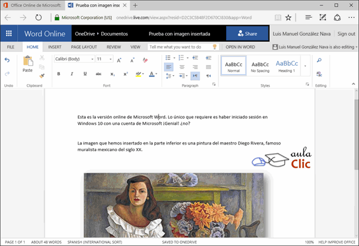Open the OneDrive breadcrumb link
Image resolution: width=359 pixels, height=246 pixels.
(85, 34)
